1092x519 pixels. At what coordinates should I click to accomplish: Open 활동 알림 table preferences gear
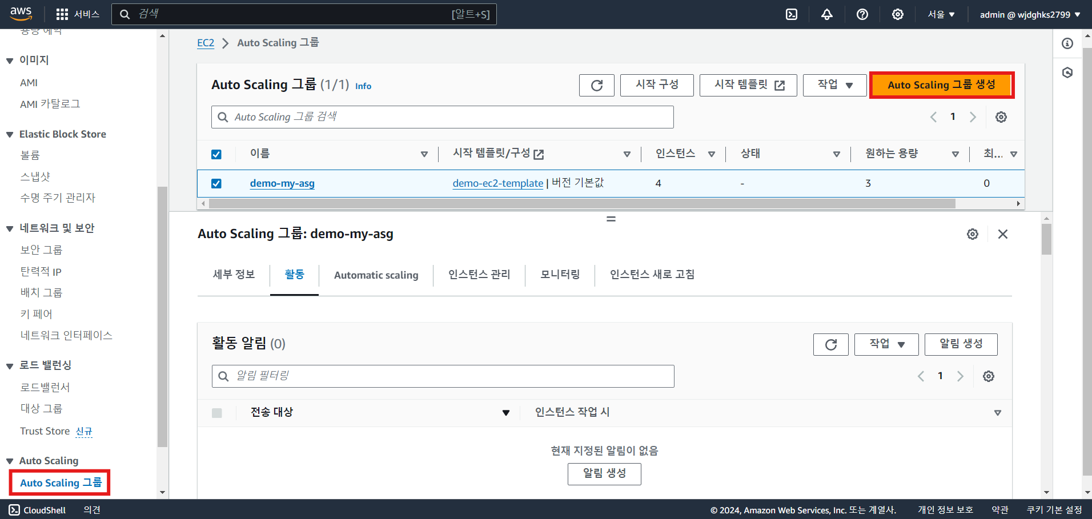pos(989,376)
